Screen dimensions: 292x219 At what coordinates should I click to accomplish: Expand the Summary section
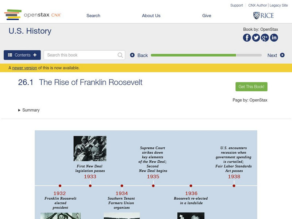point(29,110)
